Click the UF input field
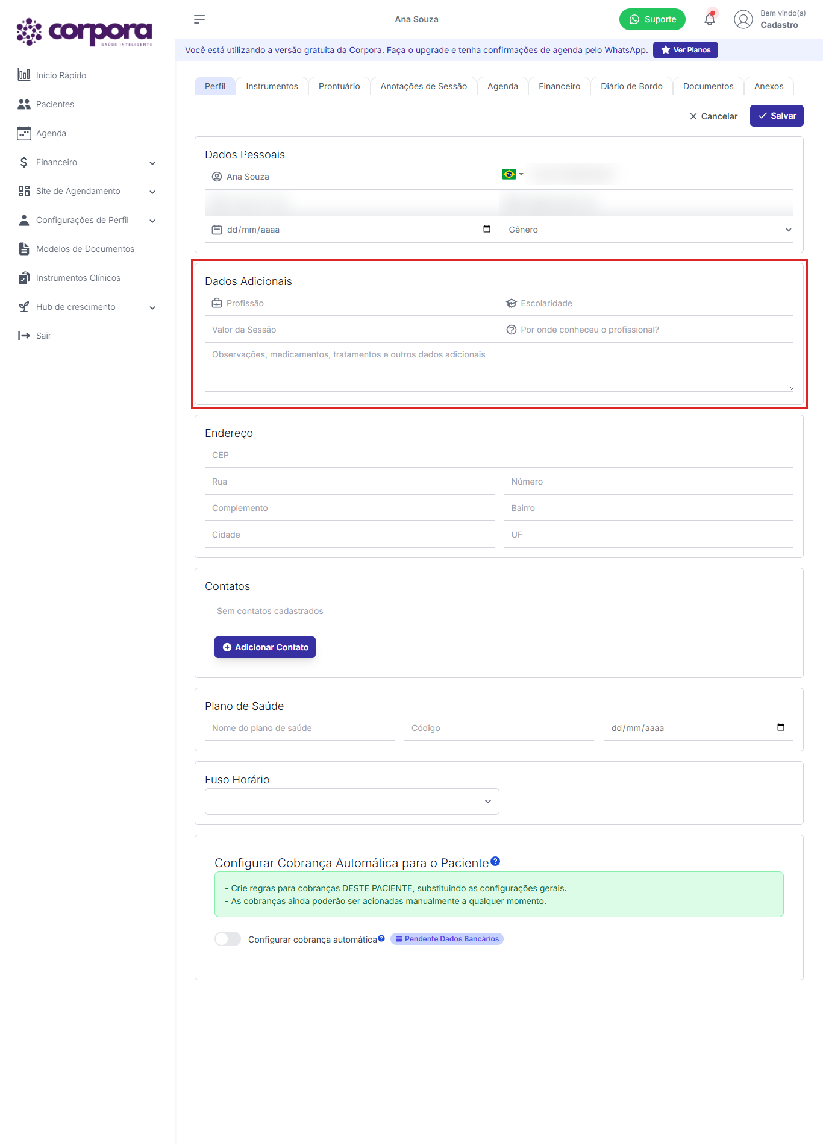Screen dimensions: 823x1145 click(x=649, y=535)
